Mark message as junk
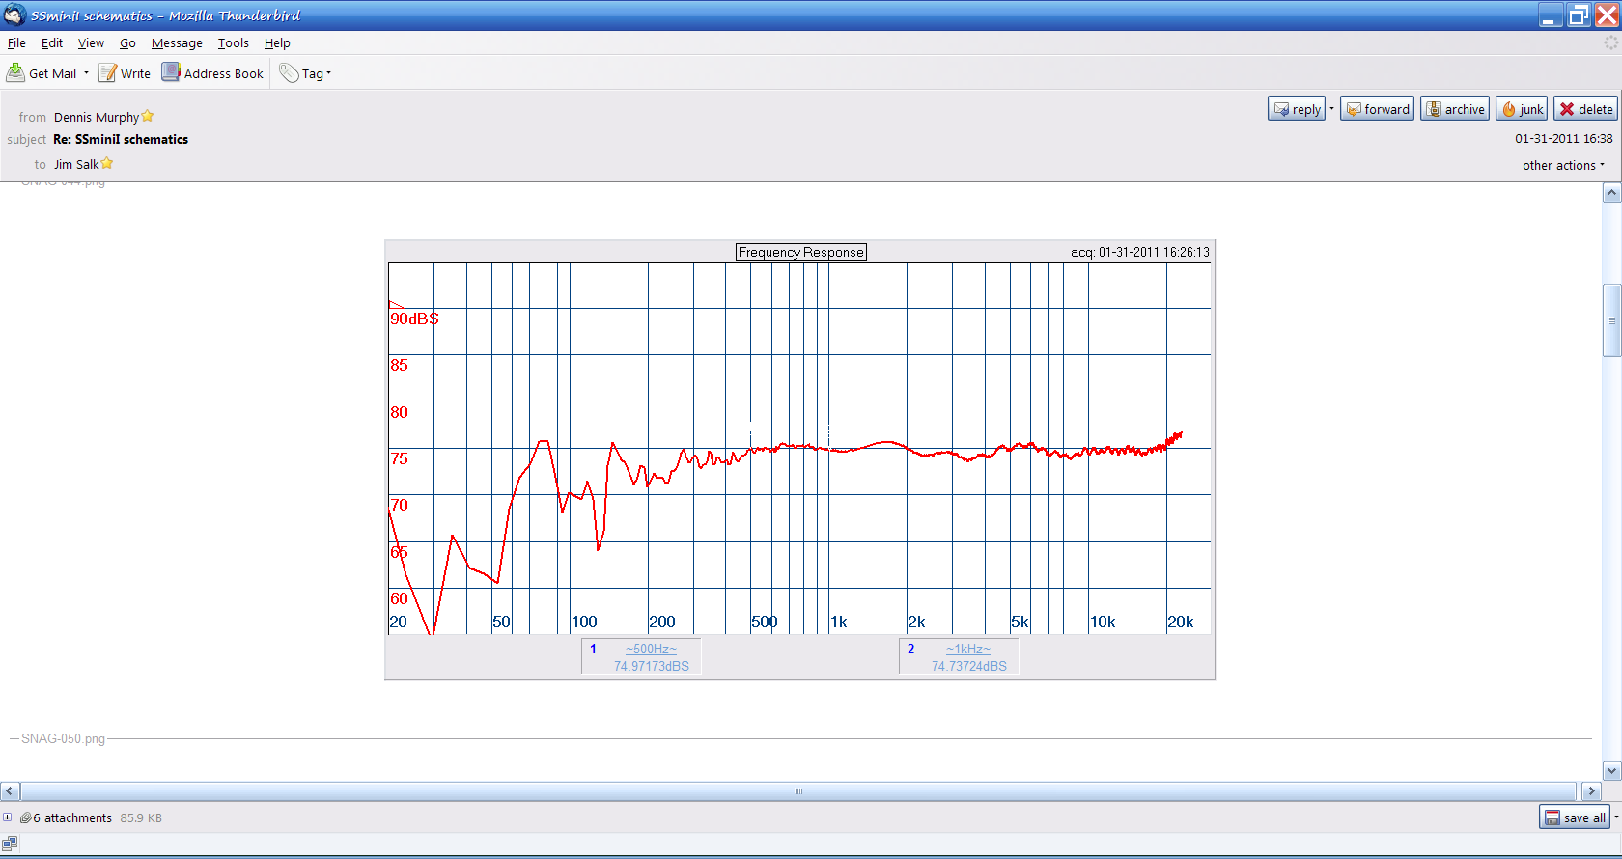 coord(1522,109)
